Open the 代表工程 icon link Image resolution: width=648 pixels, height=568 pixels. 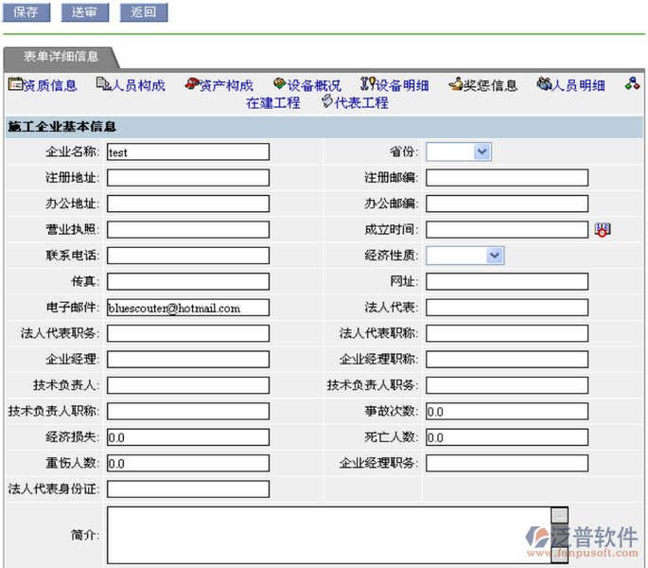(x=328, y=102)
